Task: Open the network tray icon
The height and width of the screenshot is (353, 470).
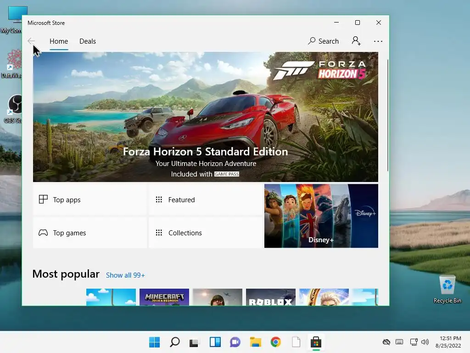Action: [x=414, y=342]
